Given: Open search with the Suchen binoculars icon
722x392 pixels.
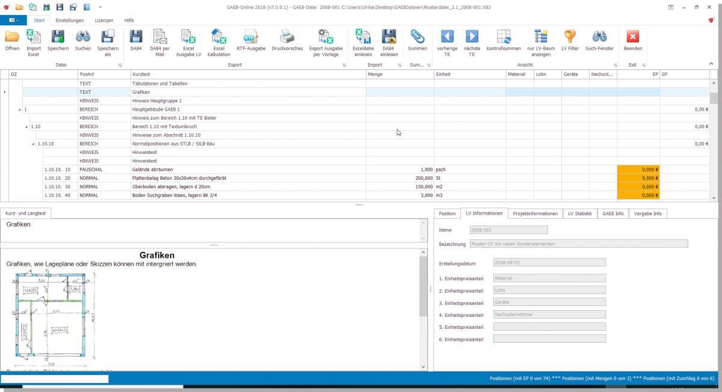Looking at the screenshot, I should pos(83,41).
